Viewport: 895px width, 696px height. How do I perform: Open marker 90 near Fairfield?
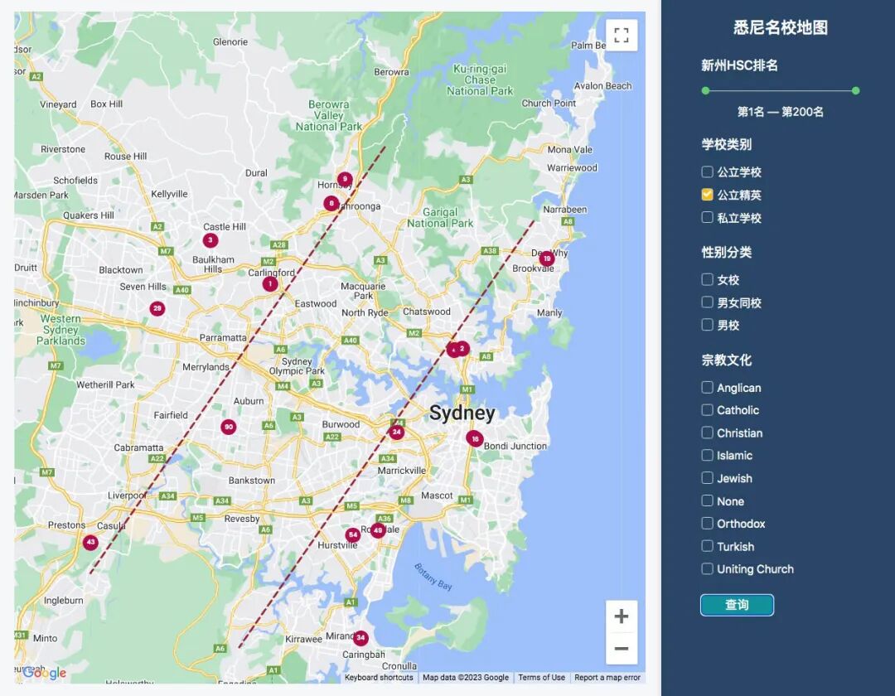click(229, 427)
